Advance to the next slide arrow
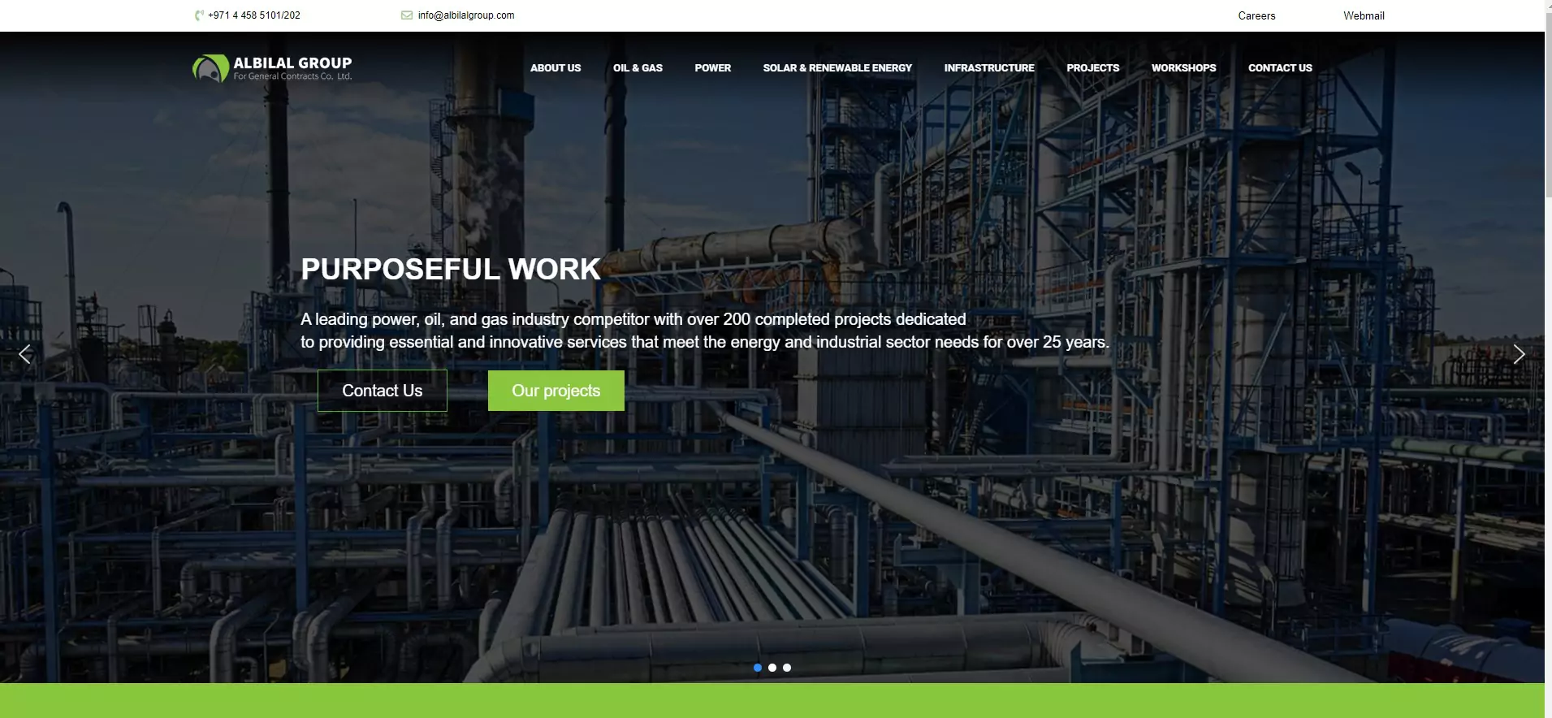1552x718 pixels. pos(1519,354)
